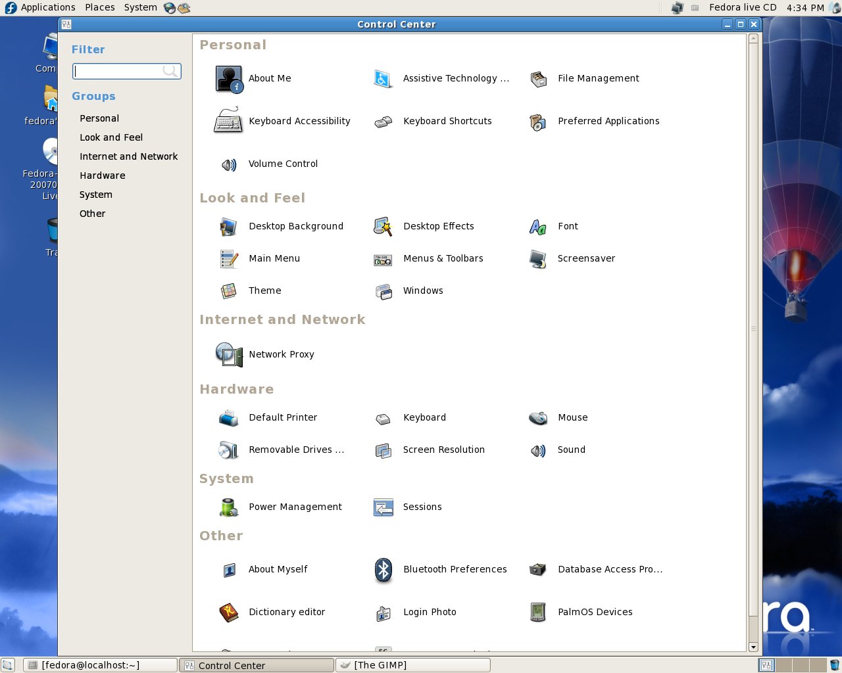The image size is (842, 673).
Task: Open Desktop Effects icon
Action: [x=383, y=227]
